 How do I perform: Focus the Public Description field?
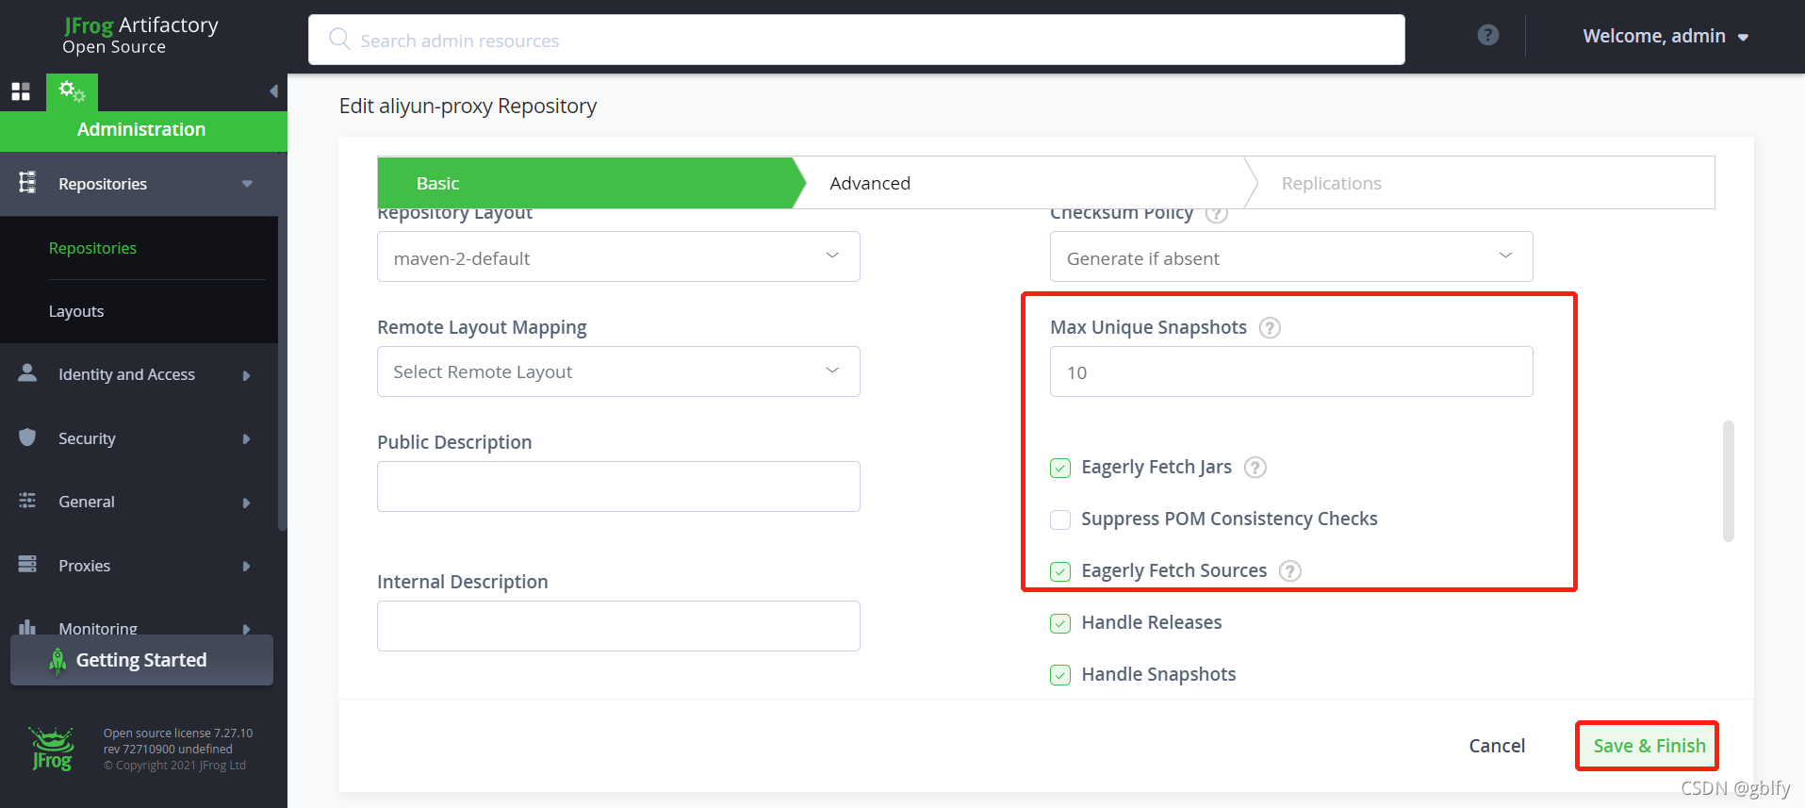tap(618, 486)
